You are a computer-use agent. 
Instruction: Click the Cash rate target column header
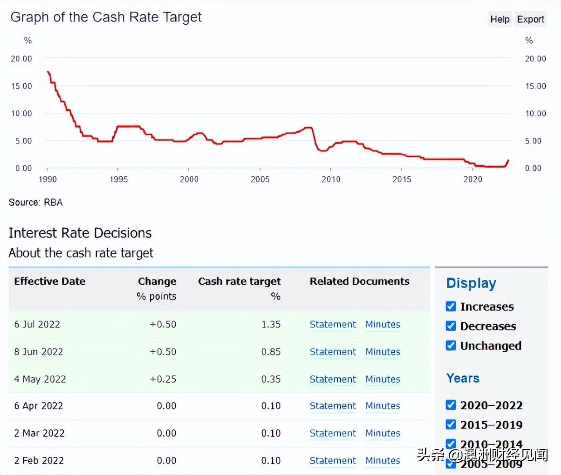point(239,281)
